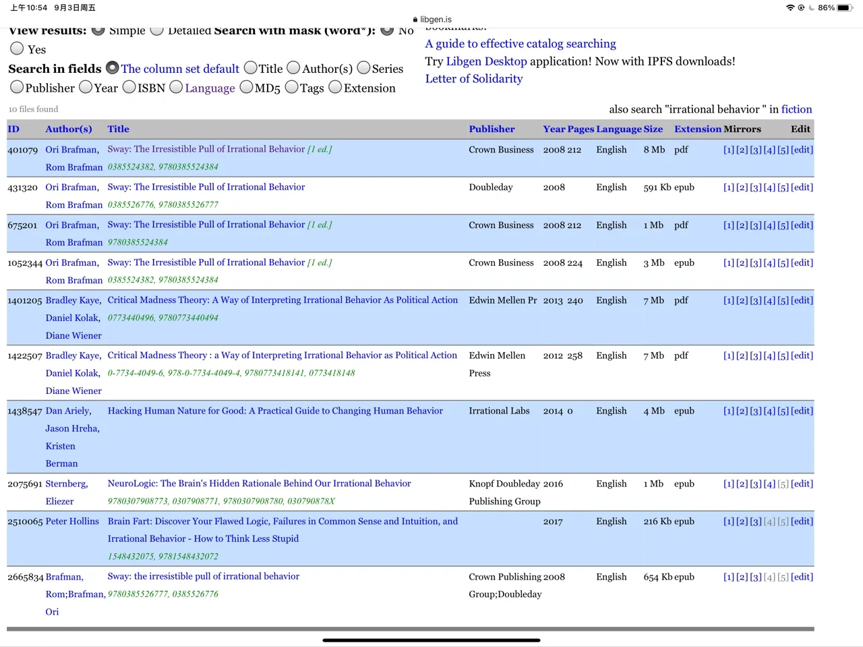
Task: Open mirror [3] for NeuroLogic row
Action: pos(756,484)
